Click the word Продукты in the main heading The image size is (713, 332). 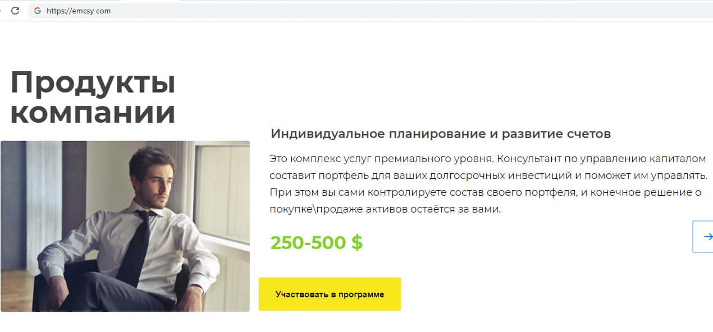93,82
